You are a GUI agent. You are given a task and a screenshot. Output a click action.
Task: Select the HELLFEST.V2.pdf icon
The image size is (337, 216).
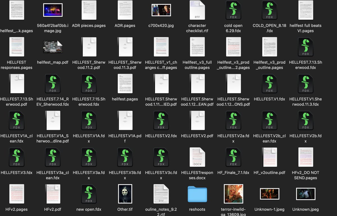coord(197,120)
